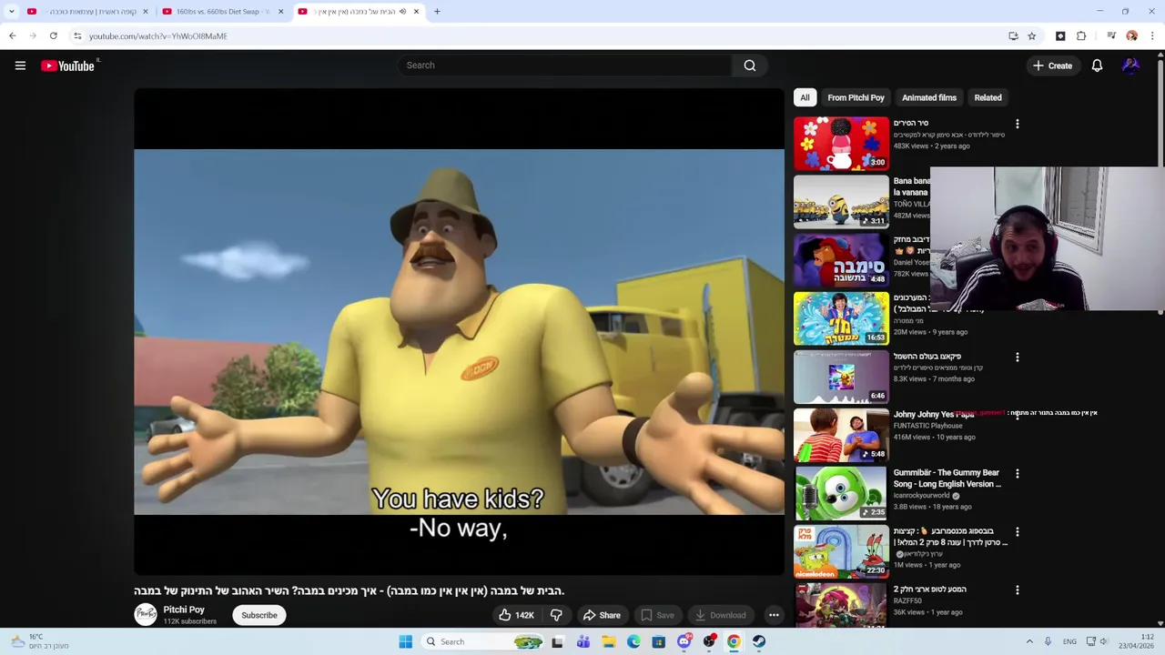Screen dimensions: 1165x655
Task: Open Discord from the taskbar
Action: pyautogui.click(x=684, y=641)
